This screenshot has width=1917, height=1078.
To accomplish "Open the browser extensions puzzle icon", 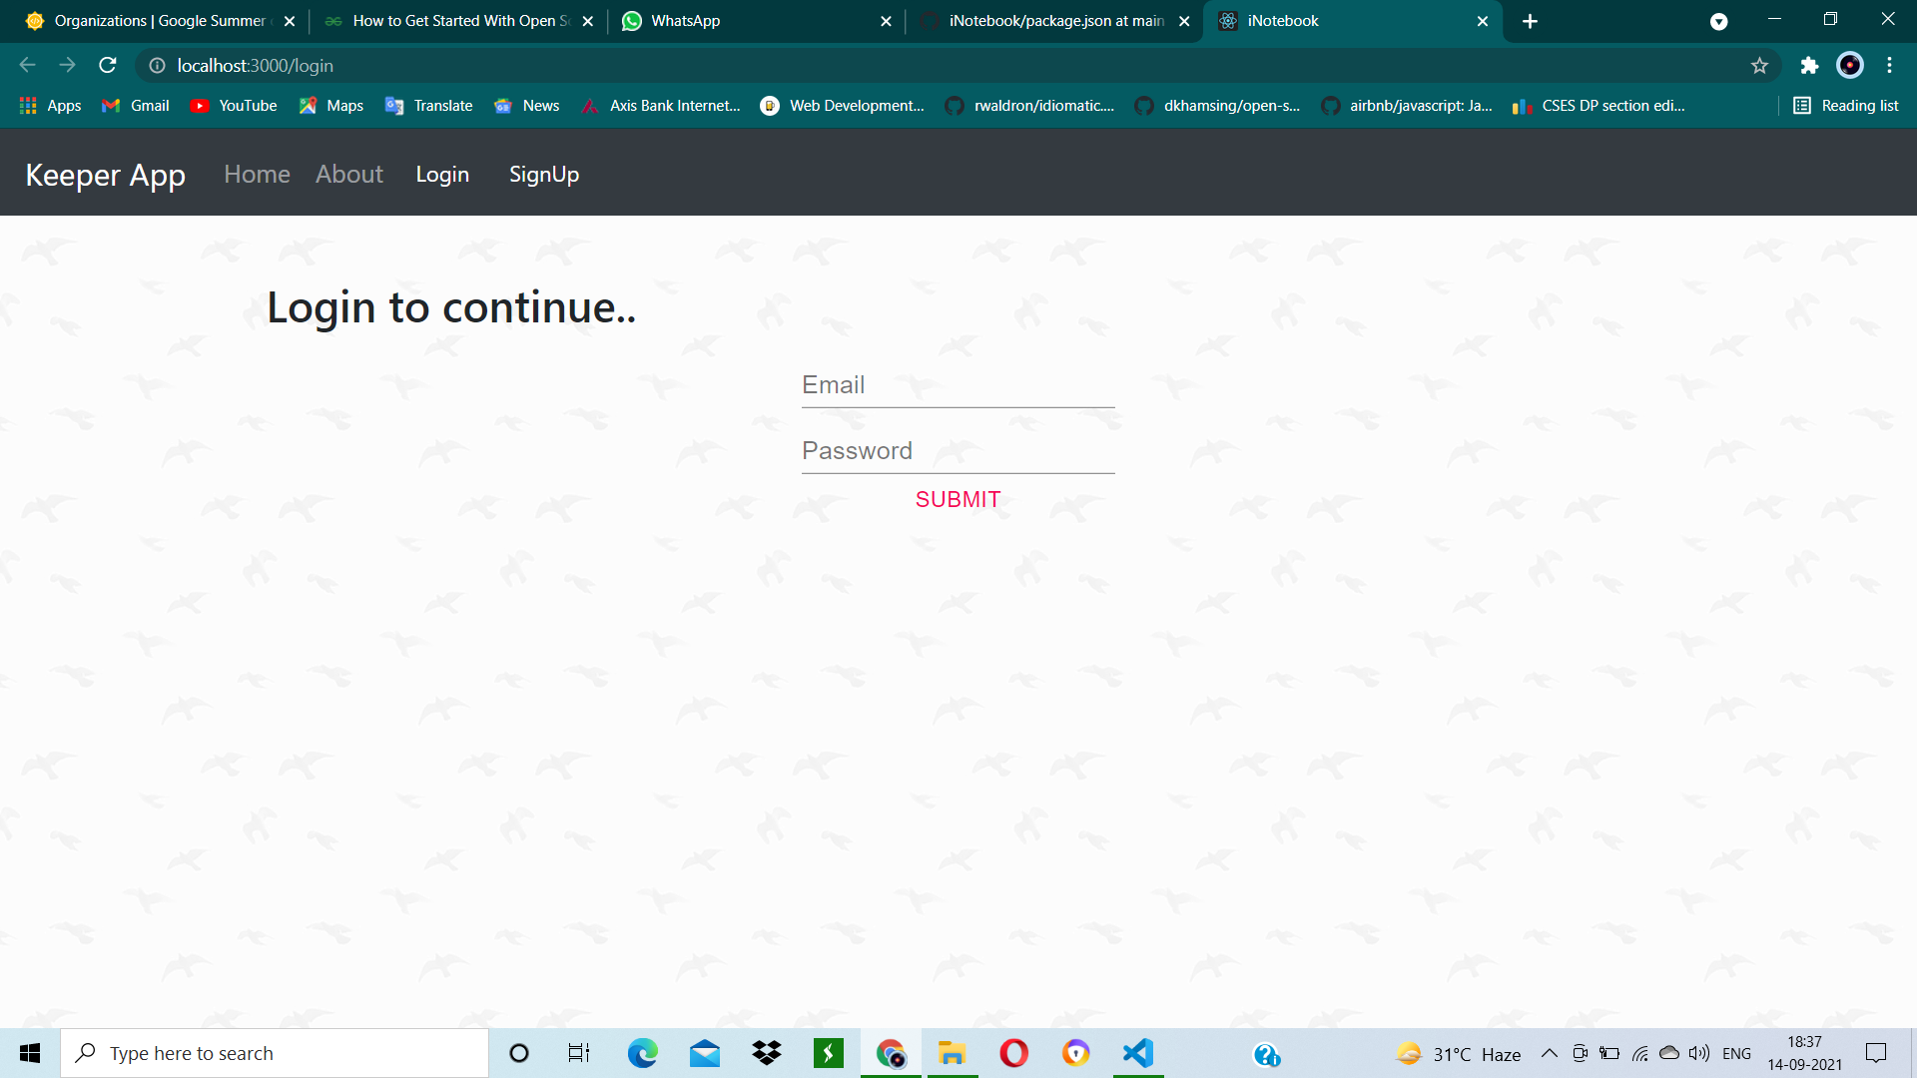I will (x=1809, y=65).
